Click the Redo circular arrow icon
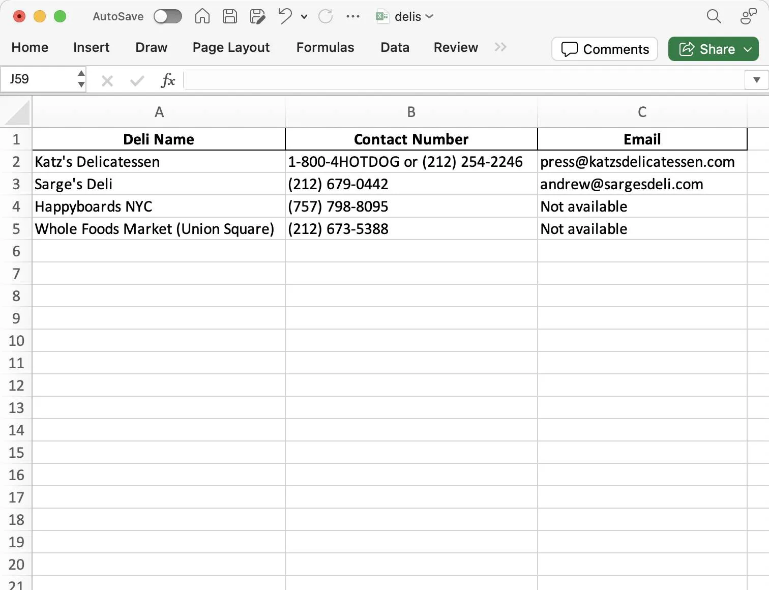Image resolution: width=769 pixels, height=590 pixels. pos(326,16)
